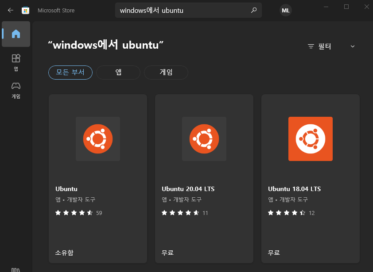373x272 pixels.
Task: Open the Ubuntu 20.04 LTS title
Action: [x=188, y=189]
